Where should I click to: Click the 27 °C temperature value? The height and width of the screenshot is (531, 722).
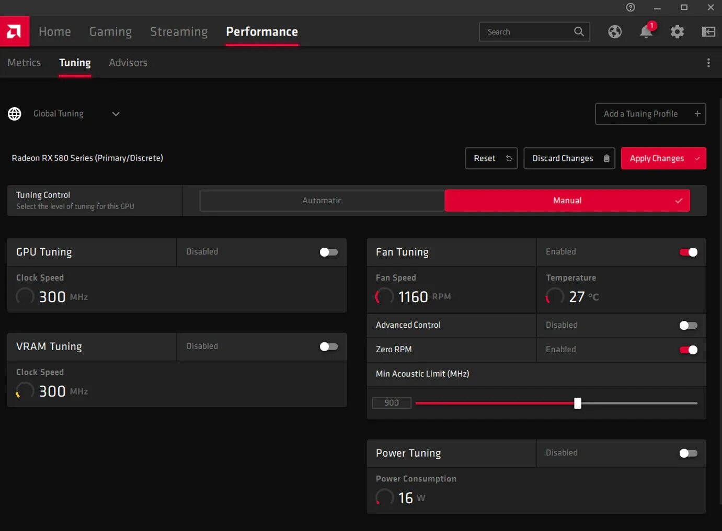[584, 297]
